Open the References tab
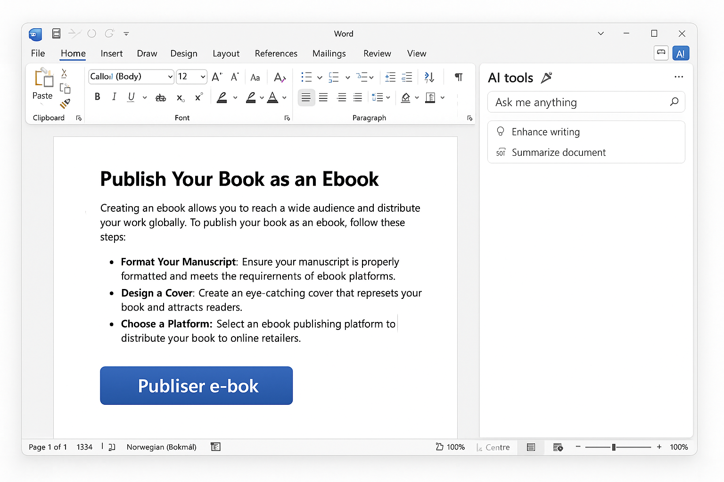The width and height of the screenshot is (724, 482). (x=276, y=54)
